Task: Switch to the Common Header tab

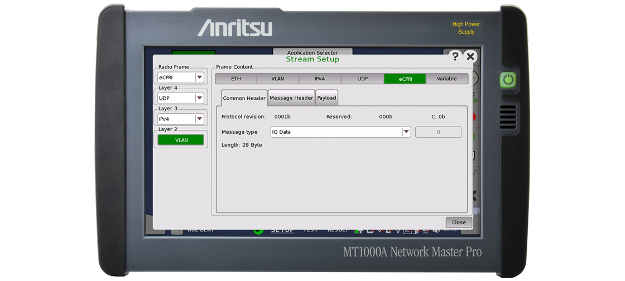Action: point(244,98)
